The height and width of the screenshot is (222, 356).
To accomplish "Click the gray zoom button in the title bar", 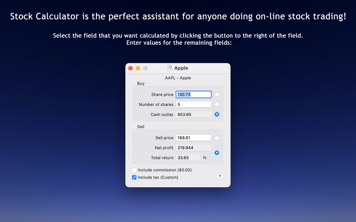I will click(145, 68).
